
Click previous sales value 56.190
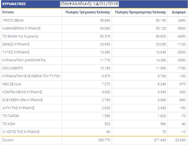161,20
